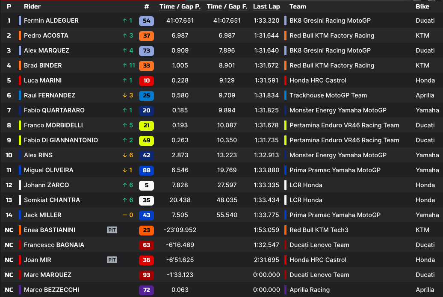The height and width of the screenshot is (297, 443).
Task: Click the blue color bar beside Miguel Oliveira
Action: (x=20, y=170)
